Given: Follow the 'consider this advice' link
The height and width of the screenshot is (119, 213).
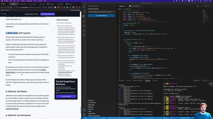Looking at the screenshot, I should pyautogui.click(x=12, y=109).
